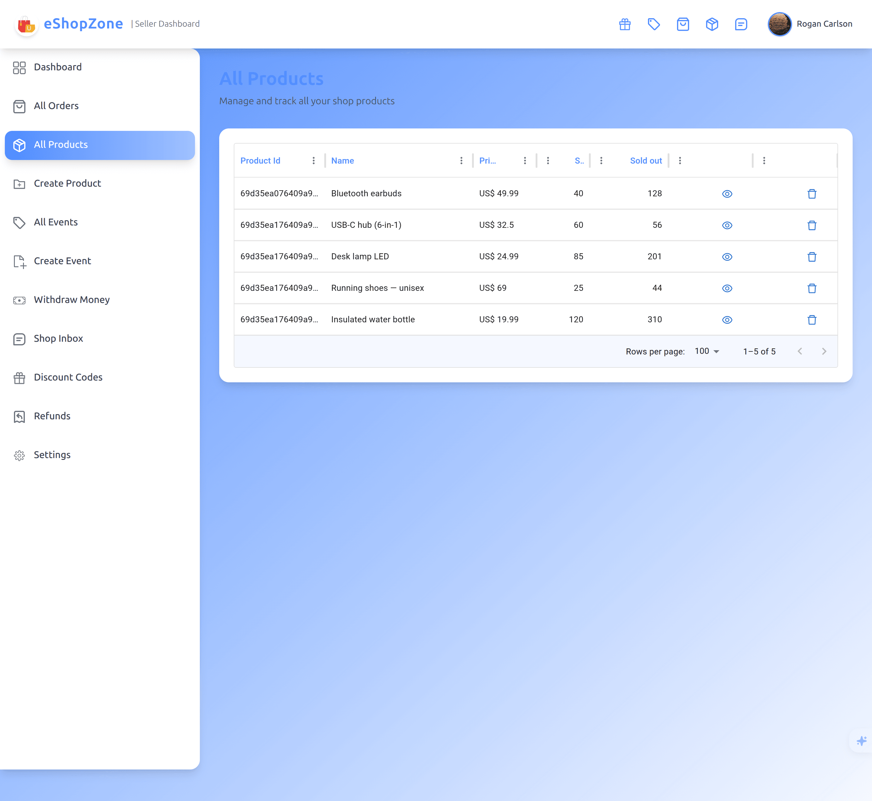Open Product Id column menu
Viewport: 872px width, 801px height.
point(313,161)
